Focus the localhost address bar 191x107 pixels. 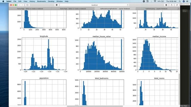pos(94,5)
